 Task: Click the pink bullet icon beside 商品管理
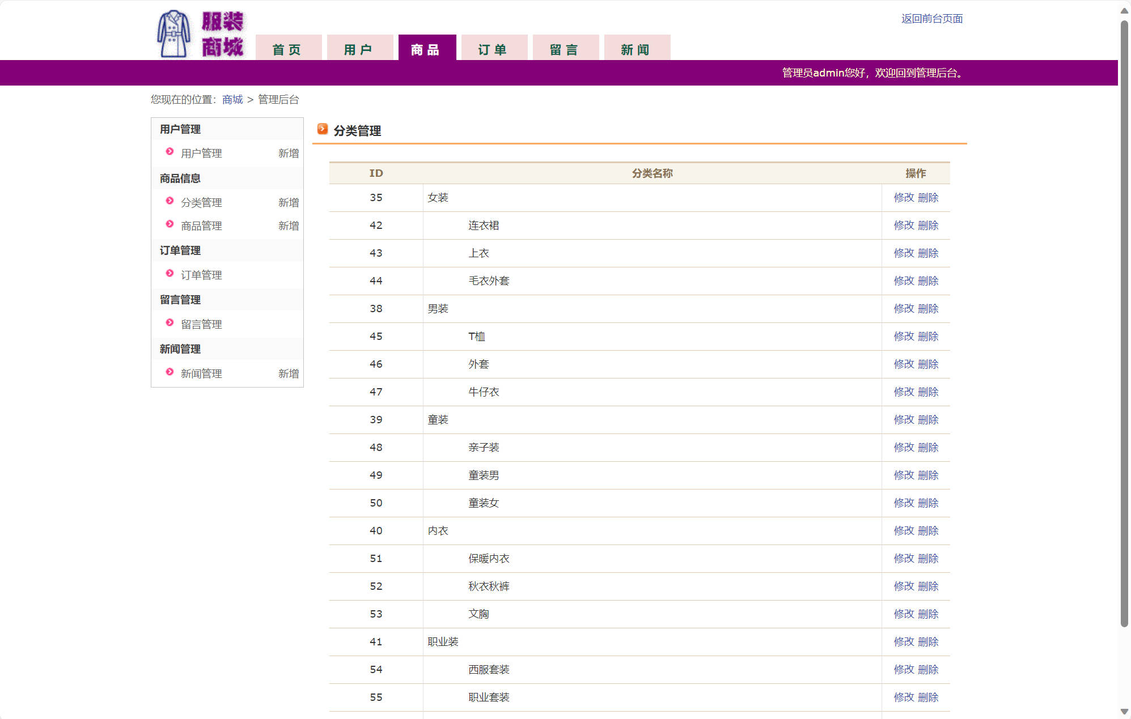coord(170,224)
